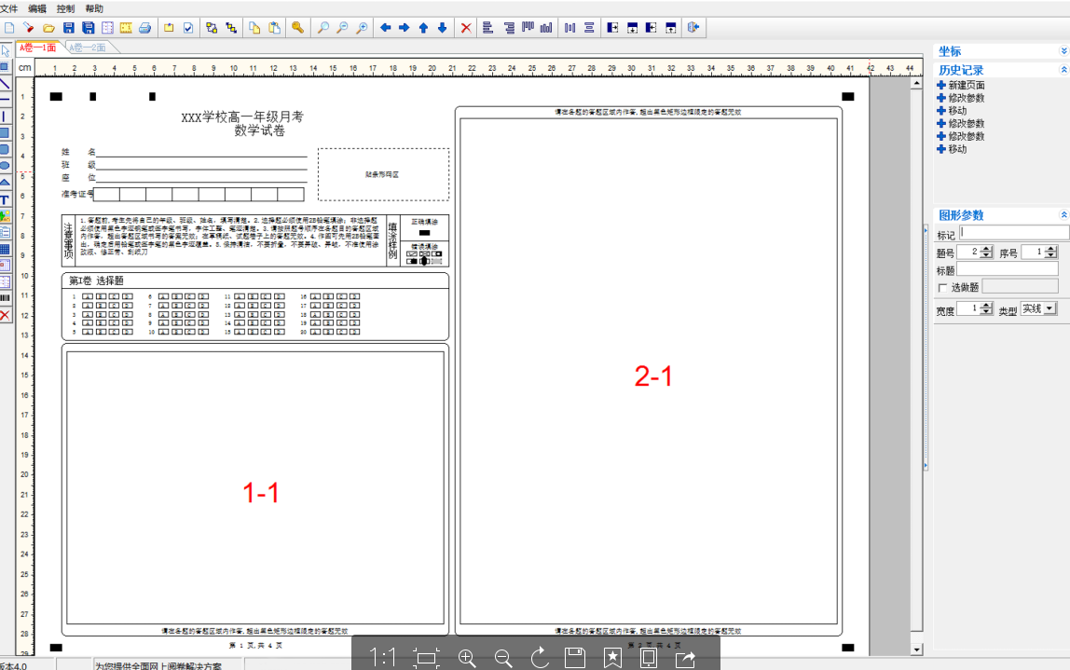Collapse the 图形参数 panel
Viewport: 1070px width, 670px height.
(1063, 215)
